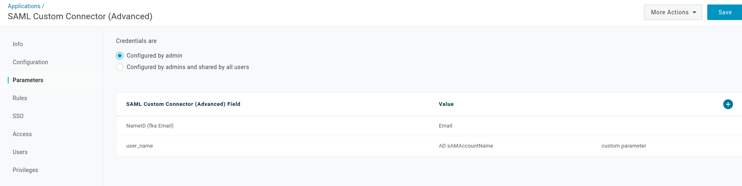Image resolution: width=742 pixels, height=186 pixels.
Task: Click the Save button
Action: coord(724,12)
